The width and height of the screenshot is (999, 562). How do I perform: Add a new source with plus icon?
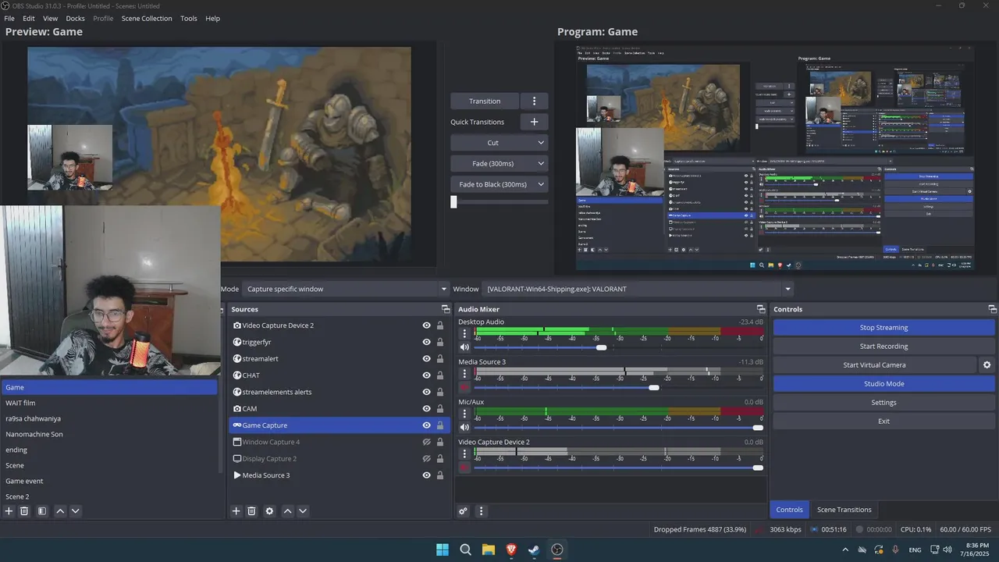pos(236,511)
